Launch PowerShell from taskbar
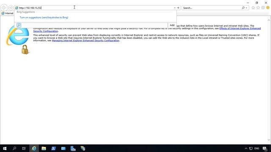This screenshot has width=271, height=152. coord(53,148)
